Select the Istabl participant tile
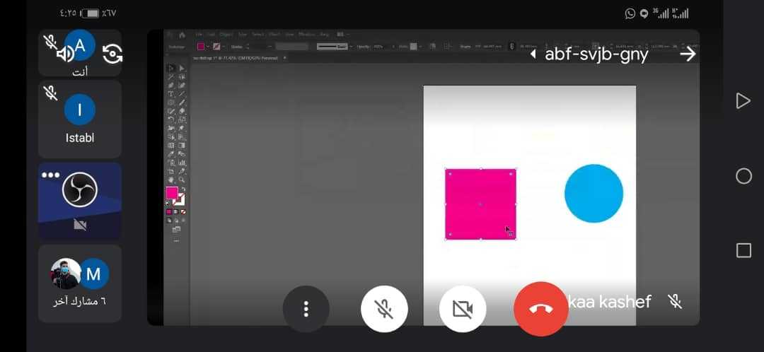 (79, 119)
